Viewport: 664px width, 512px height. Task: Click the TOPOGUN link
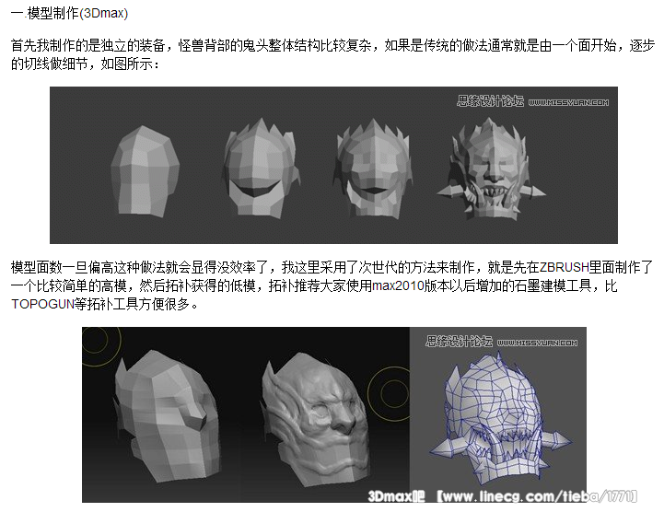(42, 304)
